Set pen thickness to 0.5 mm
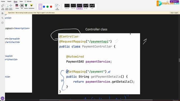 click(x=79, y=6)
